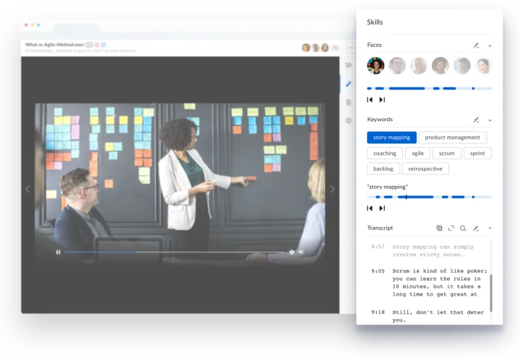The image size is (520, 359).
Task: Collapse the Keywords section chevron
Action: click(490, 120)
